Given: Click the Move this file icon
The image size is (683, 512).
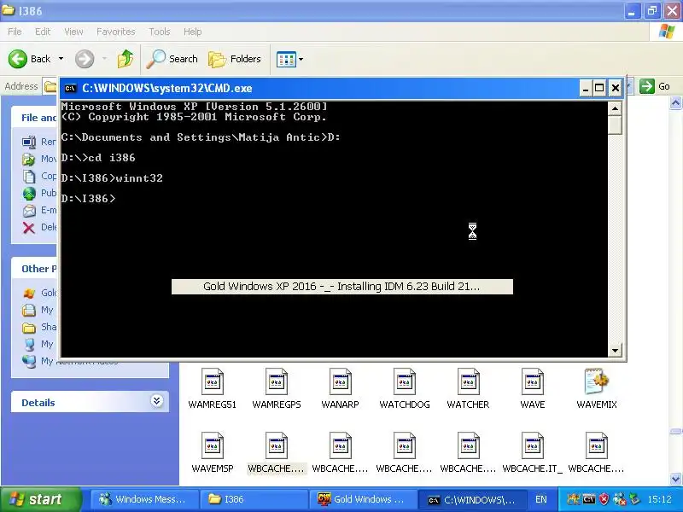Looking at the screenshot, I should click(x=29, y=159).
